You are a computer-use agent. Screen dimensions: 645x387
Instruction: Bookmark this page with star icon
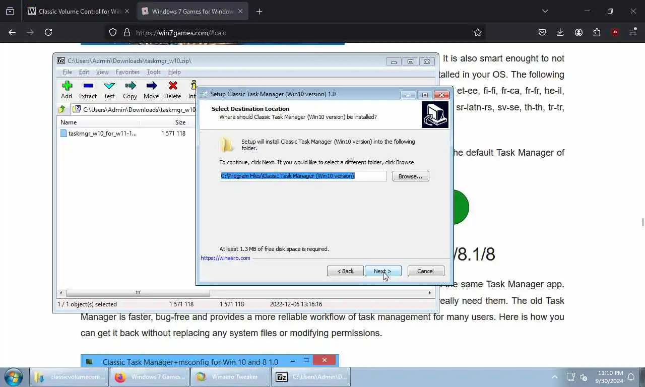(478, 32)
